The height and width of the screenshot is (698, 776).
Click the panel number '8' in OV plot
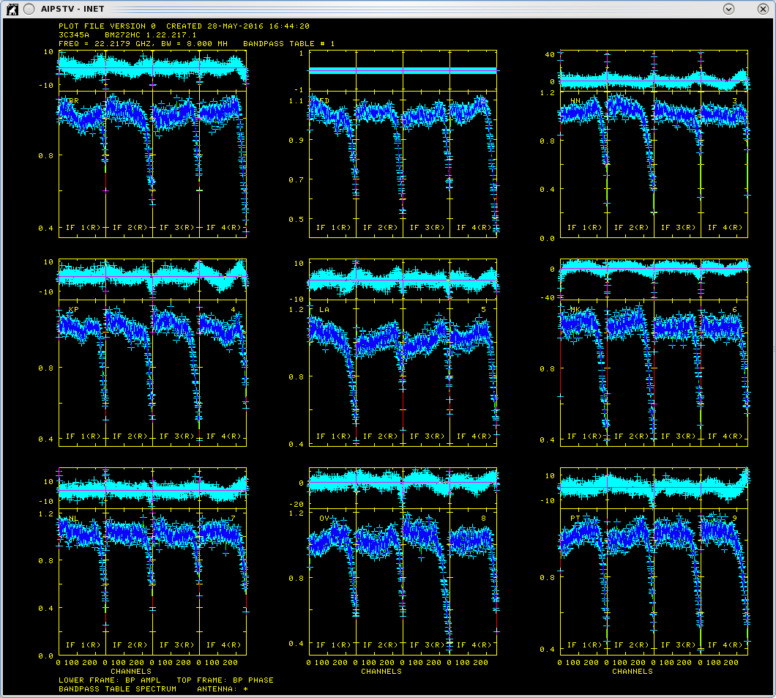pos(483,519)
